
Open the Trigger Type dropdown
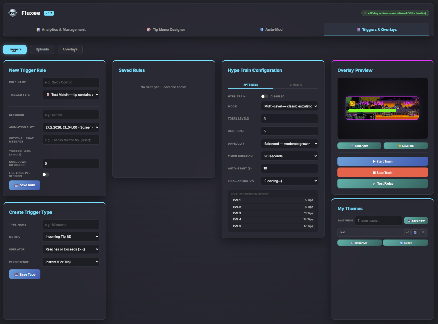[x=71, y=95]
